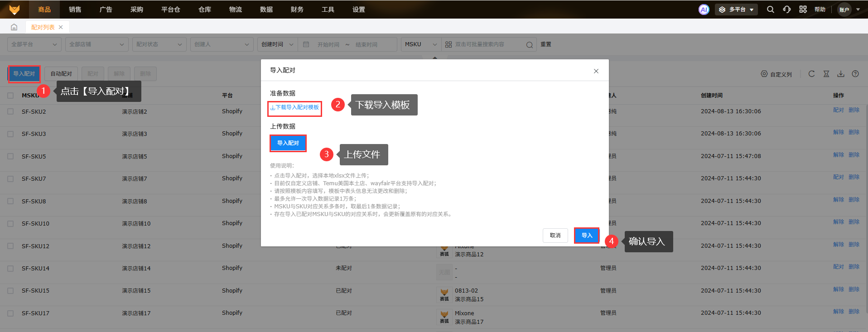Viewport: 868px width, 332px height.
Task: Open the apps grid icon beside 帮助
Action: coord(803,10)
